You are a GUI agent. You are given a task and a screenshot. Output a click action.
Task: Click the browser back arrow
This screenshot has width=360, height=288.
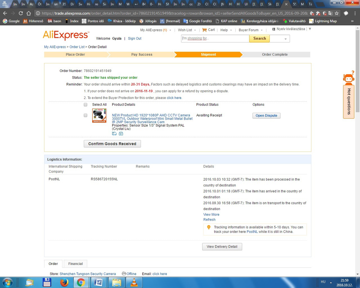(x=5, y=13)
